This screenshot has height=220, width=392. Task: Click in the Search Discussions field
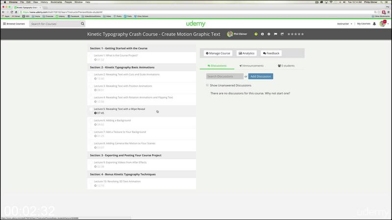[x=225, y=76]
